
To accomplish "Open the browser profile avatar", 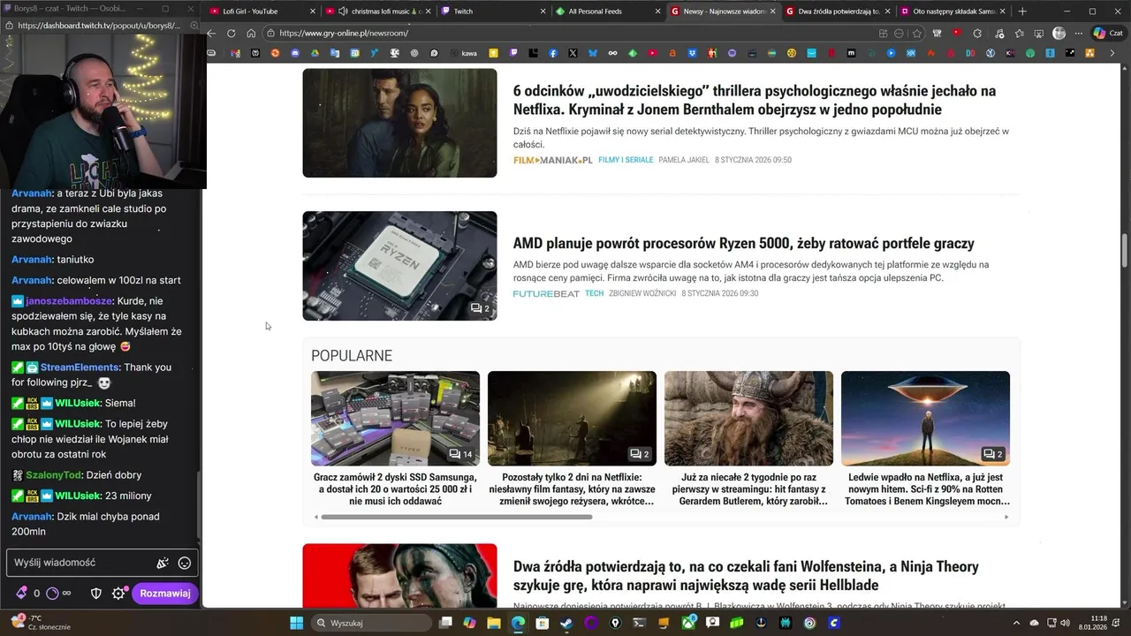I will (x=1059, y=33).
